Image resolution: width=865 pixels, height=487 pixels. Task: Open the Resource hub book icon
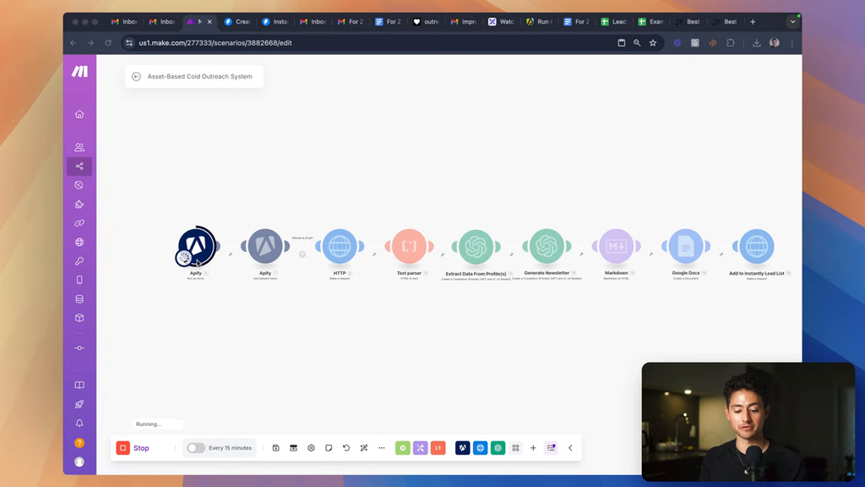point(79,385)
